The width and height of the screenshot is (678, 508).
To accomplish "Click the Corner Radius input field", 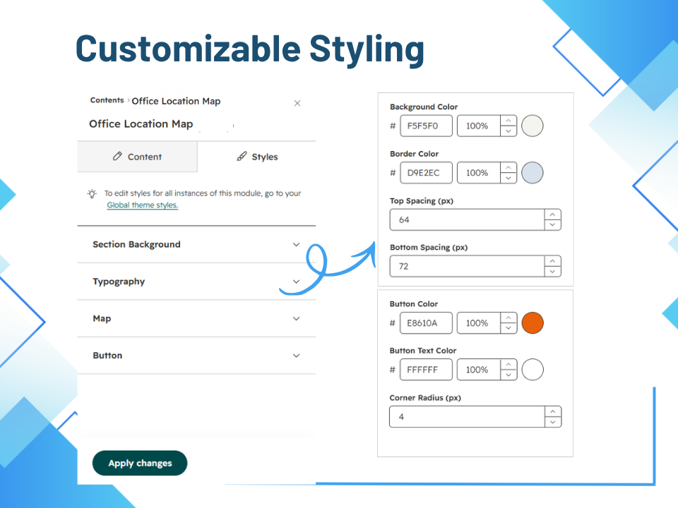I will coord(467,416).
